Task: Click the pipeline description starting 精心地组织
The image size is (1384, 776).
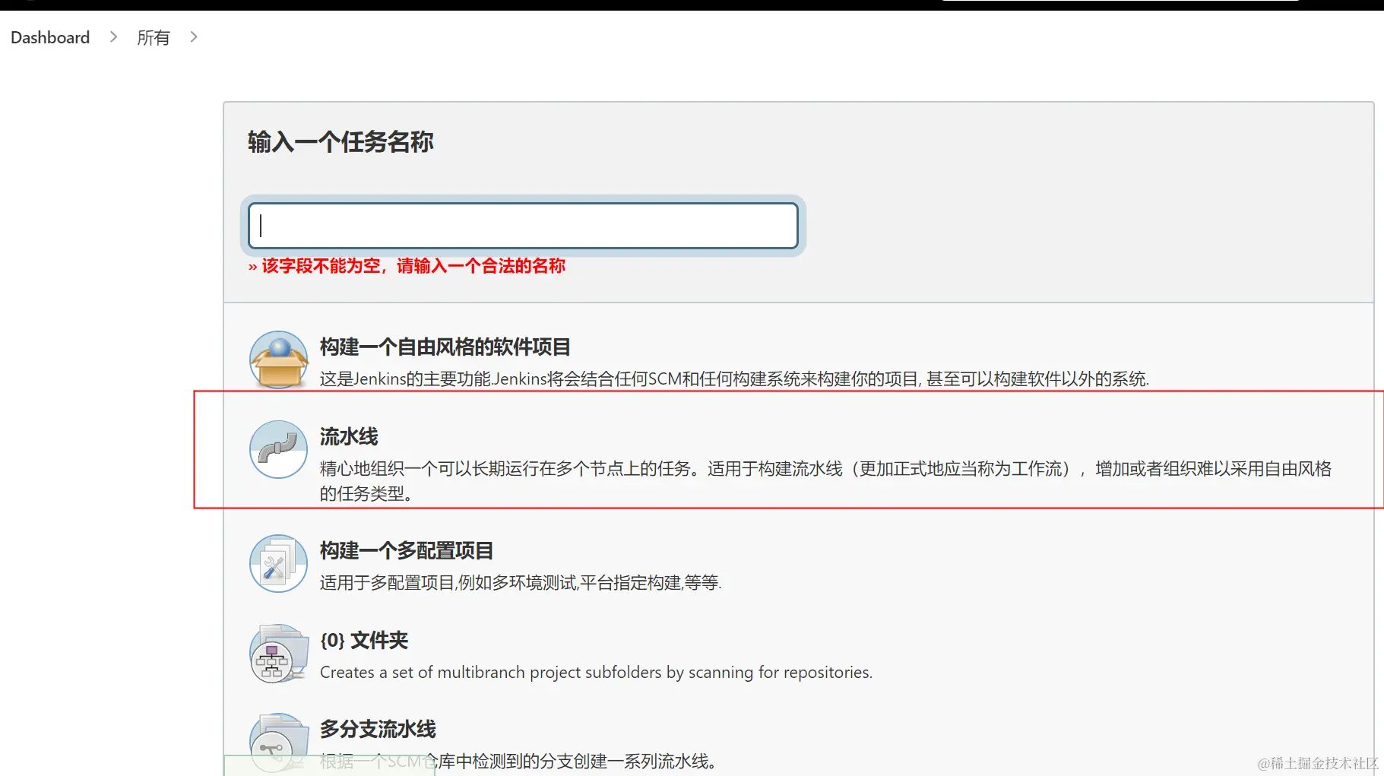Action: coord(825,481)
